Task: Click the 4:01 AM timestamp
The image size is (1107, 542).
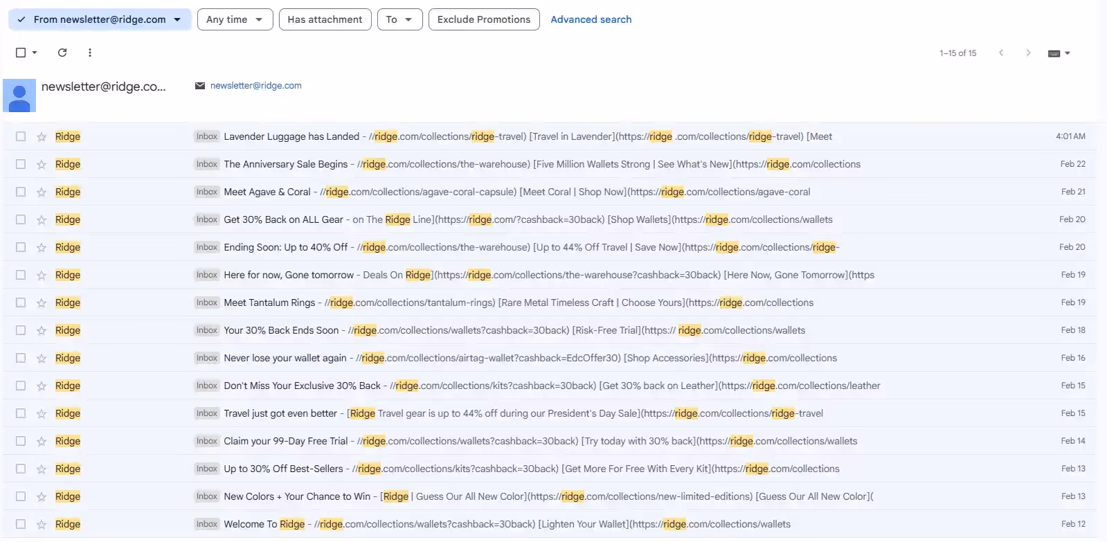Action: (x=1070, y=136)
